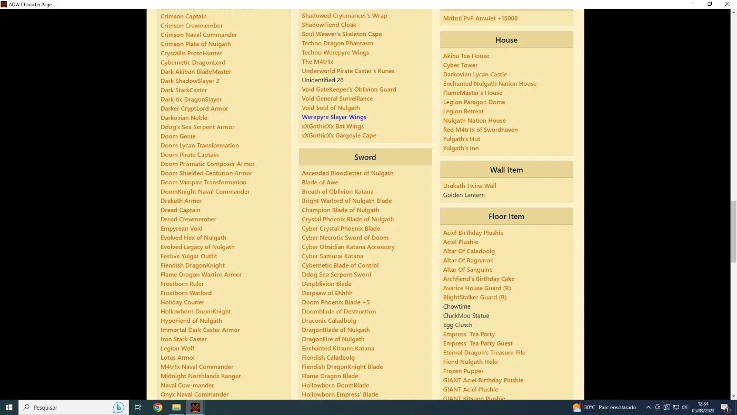Open Legion Wolf link
The image size is (737, 415).
pyautogui.click(x=177, y=348)
